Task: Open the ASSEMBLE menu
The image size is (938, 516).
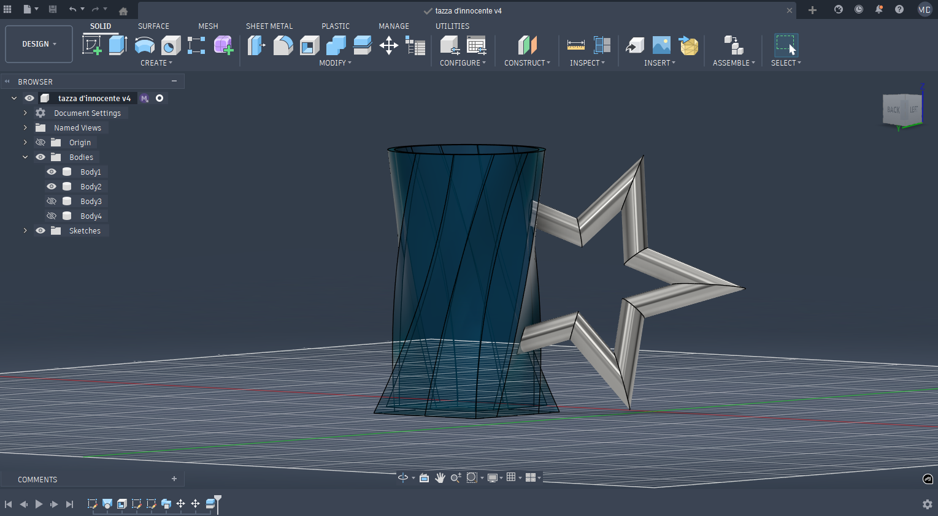Action: coord(734,63)
